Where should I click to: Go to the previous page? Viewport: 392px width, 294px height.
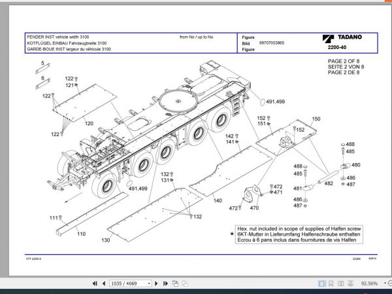pyautogui.click(x=104, y=284)
